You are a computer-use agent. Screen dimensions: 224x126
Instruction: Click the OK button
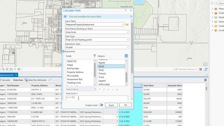tap(126, 105)
